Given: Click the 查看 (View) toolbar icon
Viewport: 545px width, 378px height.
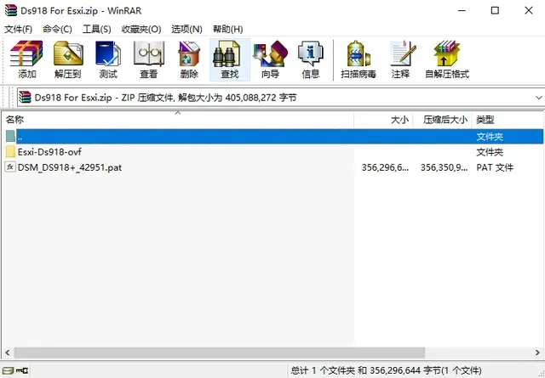Looking at the screenshot, I should (x=149, y=54).
